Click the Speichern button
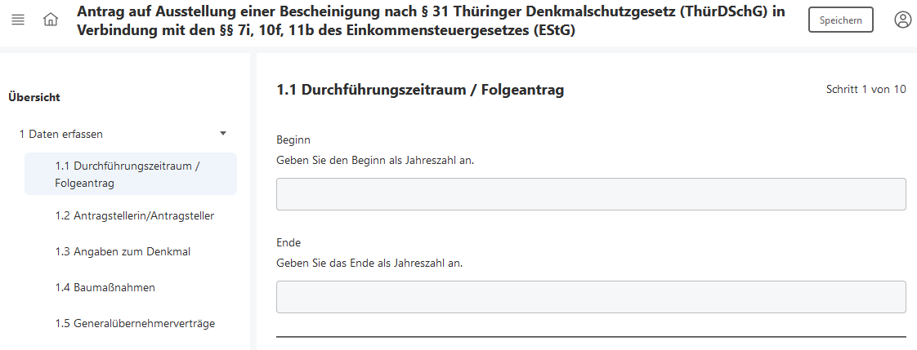Image resolution: width=917 pixels, height=350 pixels. point(840,20)
